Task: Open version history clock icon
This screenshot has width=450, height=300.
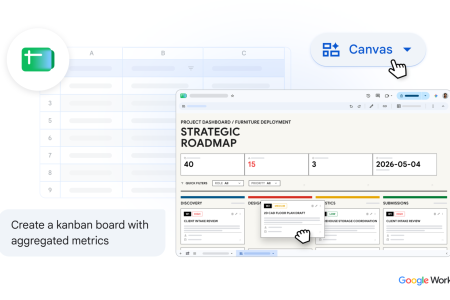Action: coord(368,96)
